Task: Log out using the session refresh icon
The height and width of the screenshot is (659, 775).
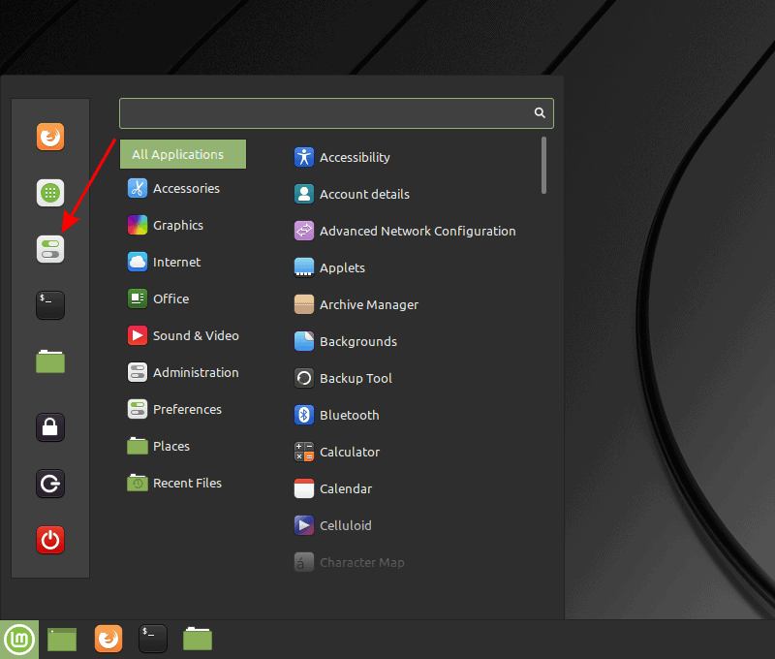Action: coord(49,484)
